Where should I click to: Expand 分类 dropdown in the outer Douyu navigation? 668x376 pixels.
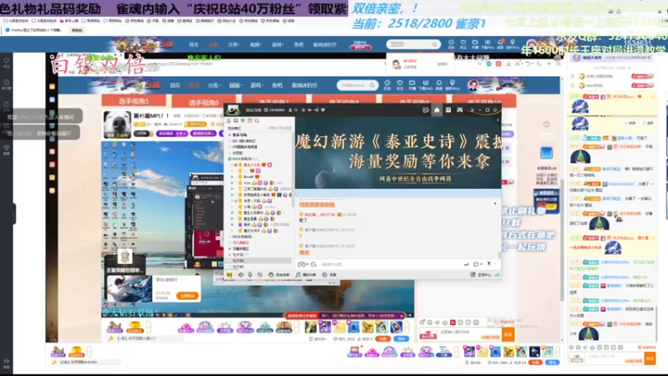click(x=234, y=44)
